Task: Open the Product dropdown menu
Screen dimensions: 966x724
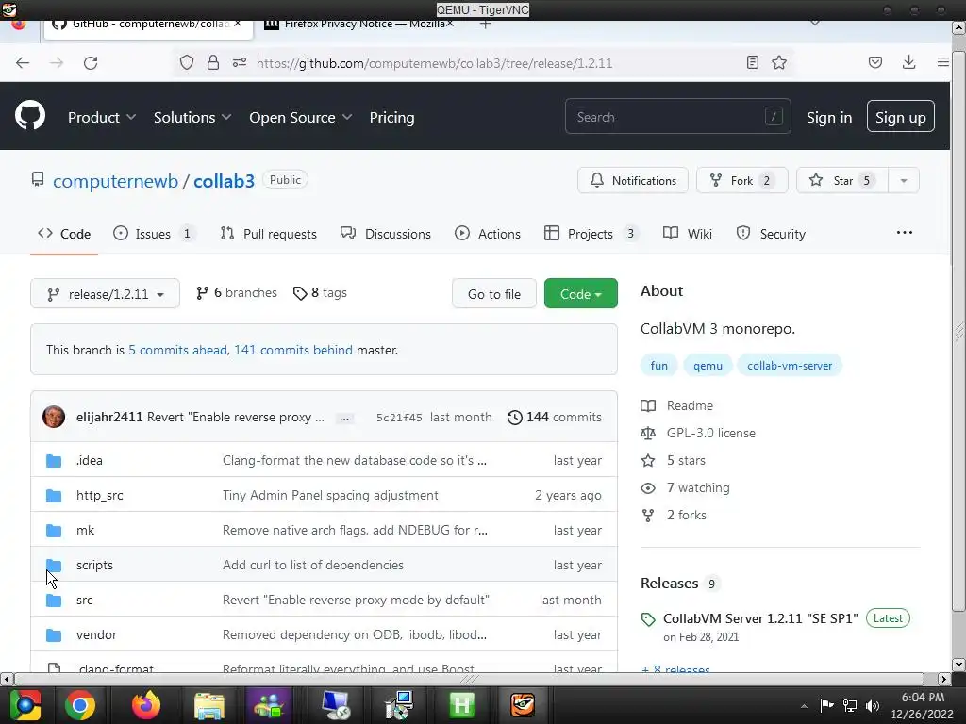Action: tap(102, 117)
